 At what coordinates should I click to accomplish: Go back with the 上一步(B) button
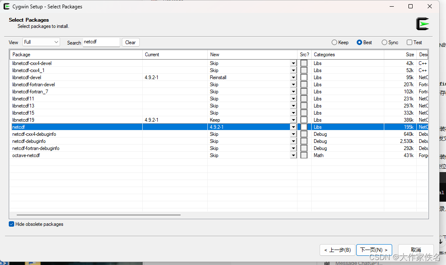point(338,250)
